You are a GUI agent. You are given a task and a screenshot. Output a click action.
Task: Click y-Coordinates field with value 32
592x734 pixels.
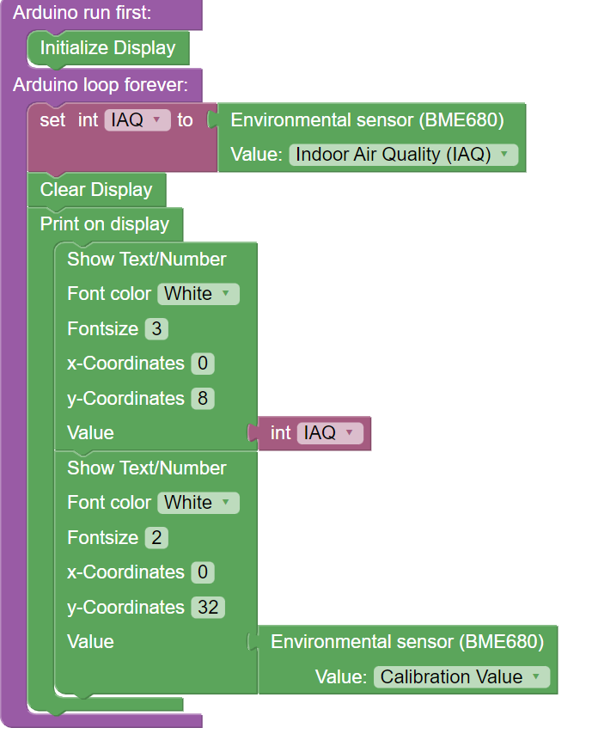tap(208, 607)
